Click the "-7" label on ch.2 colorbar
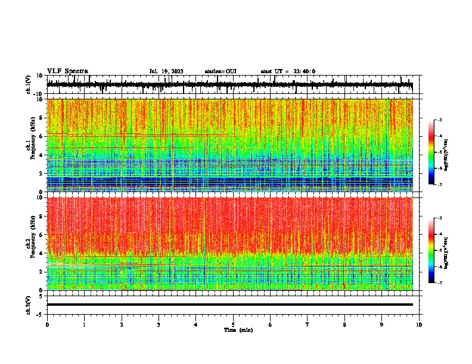Viewport: 472px width, 364px height. tap(439, 283)
